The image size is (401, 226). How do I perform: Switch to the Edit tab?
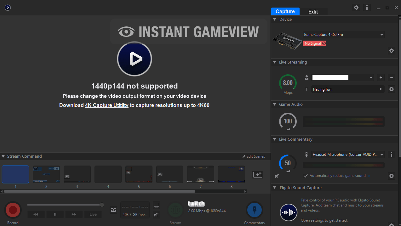click(313, 11)
